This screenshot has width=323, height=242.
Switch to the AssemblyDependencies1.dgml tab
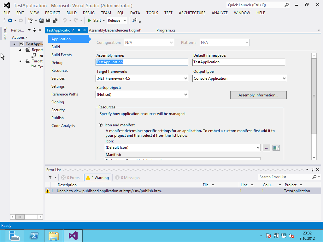115,30
